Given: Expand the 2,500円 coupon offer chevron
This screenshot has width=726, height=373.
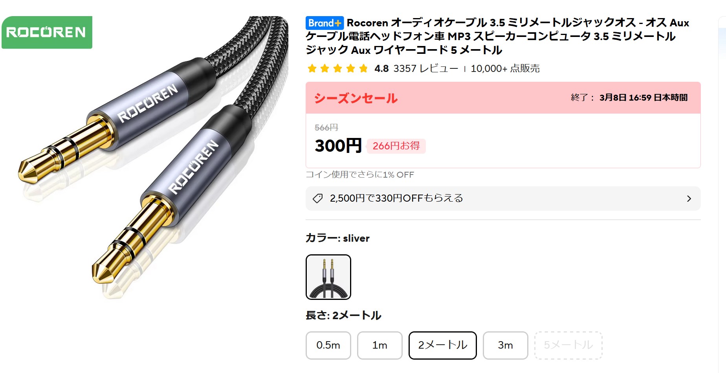Looking at the screenshot, I should tap(689, 198).
